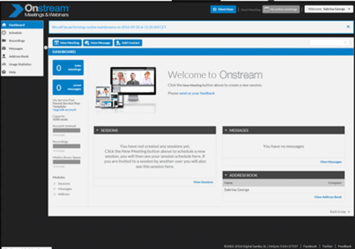Follow the Upgrade account link
This screenshot has height=249, width=355.
[64, 110]
